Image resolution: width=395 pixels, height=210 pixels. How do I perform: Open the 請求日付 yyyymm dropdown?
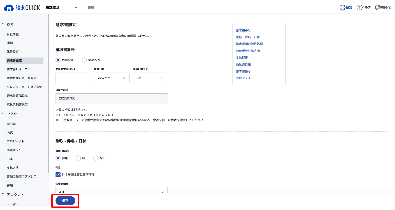coord(112,78)
